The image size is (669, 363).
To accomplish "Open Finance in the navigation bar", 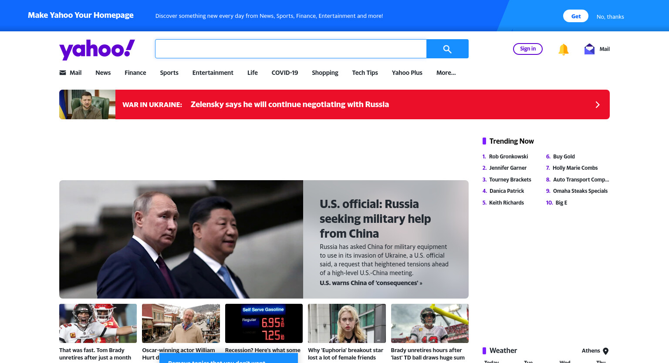I will (135, 73).
